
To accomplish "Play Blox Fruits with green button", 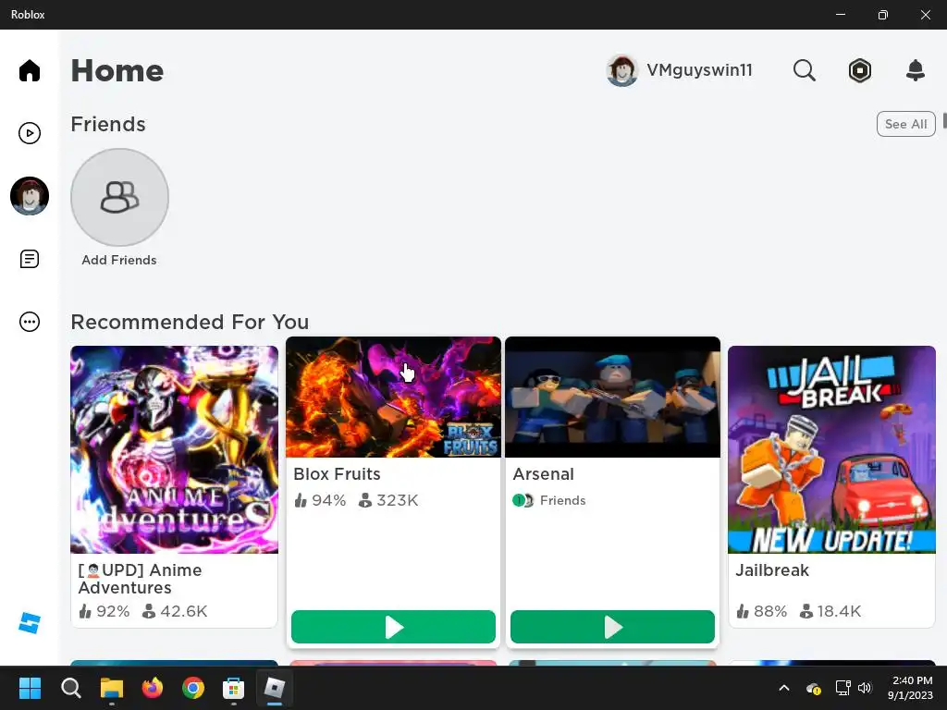I will [x=393, y=627].
